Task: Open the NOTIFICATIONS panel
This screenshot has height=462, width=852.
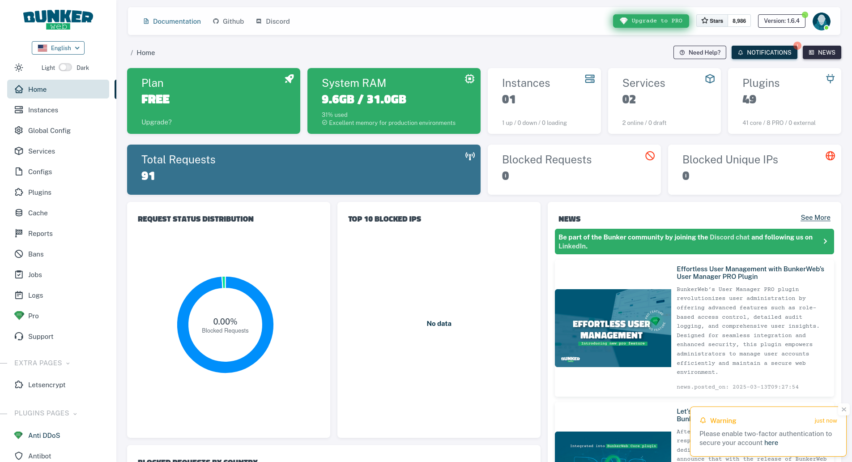Action: 764,52
